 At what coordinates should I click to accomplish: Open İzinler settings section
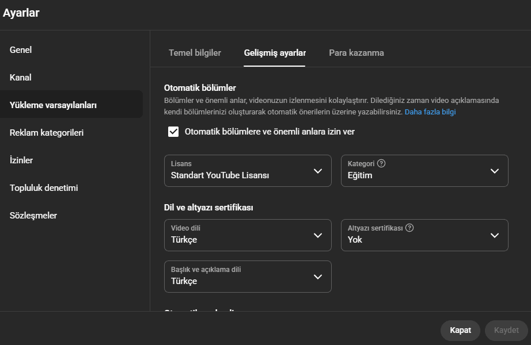(x=21, y=160)
